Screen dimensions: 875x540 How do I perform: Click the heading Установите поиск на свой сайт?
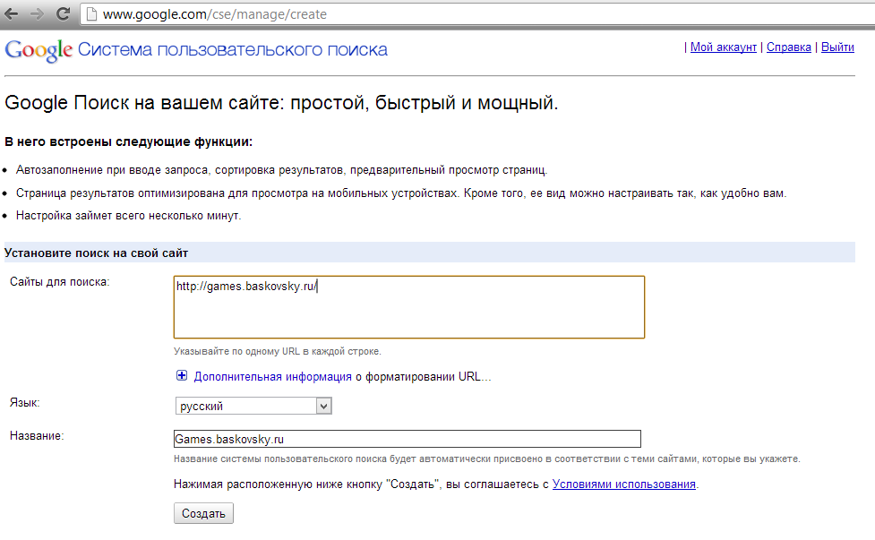pos(96,253)
